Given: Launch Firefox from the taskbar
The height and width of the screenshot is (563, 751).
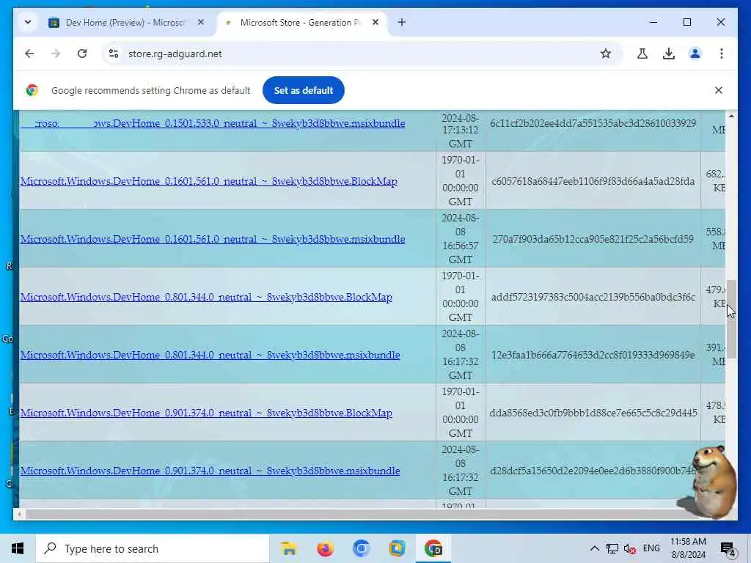Looking at the screenshot, I should click(x=325, y=548).
